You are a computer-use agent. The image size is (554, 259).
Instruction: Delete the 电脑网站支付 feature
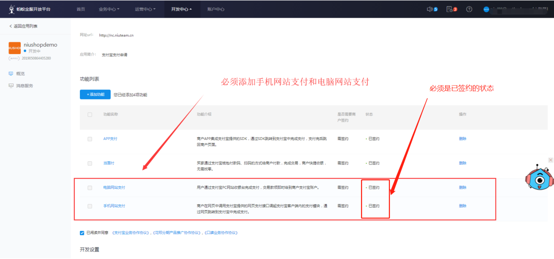tap(462, 187)
